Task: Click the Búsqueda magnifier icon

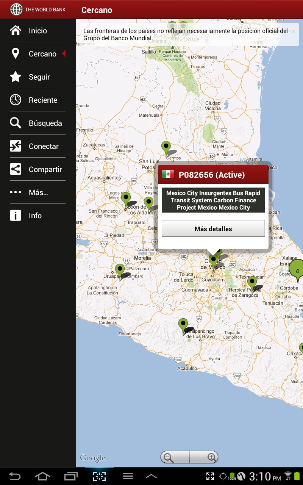Action: tap(16, 123)
